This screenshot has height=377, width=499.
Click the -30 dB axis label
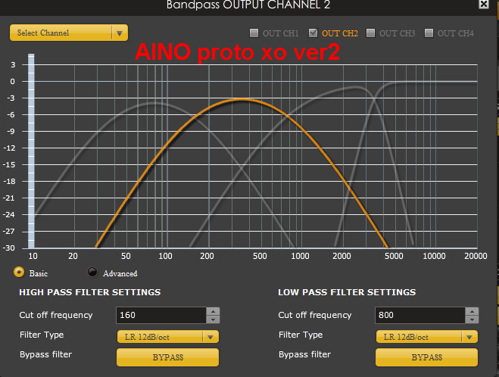[x=9, y=248]
